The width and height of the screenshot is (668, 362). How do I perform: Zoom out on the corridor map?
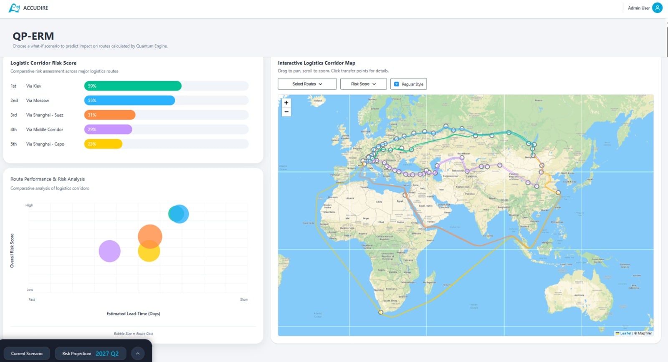(286, 112)
